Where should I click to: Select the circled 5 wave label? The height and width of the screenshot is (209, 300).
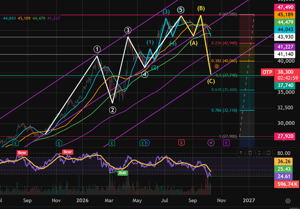coord(180,10)
